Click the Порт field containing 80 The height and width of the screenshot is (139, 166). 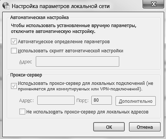tap(102, 100)
